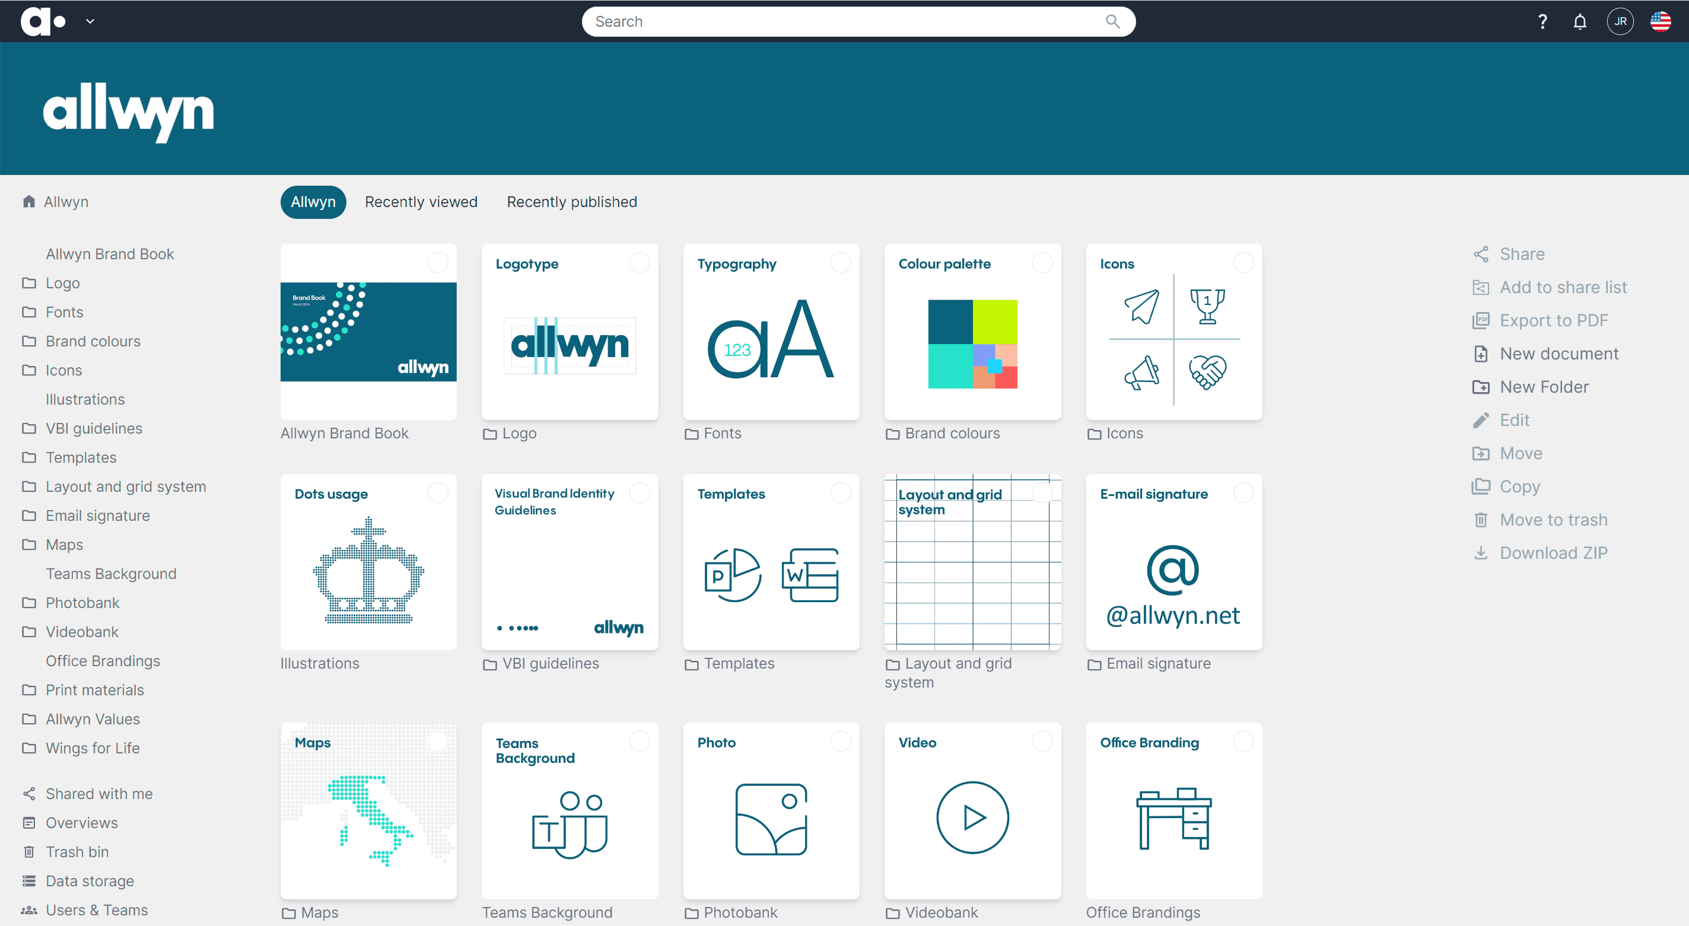The height and width of the screenshot is (926, 1689).
Task: Click the Shared with me share icon
Action: (x=29, y=794)
